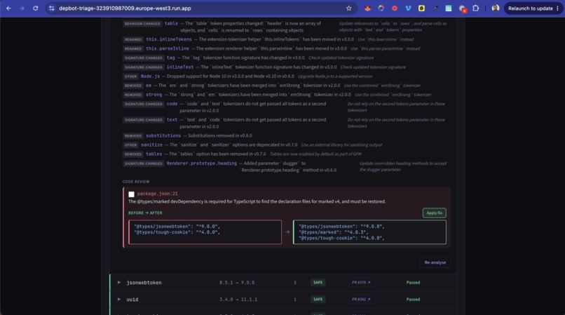Open the Extensions puzzle menu

pos(476,8)
